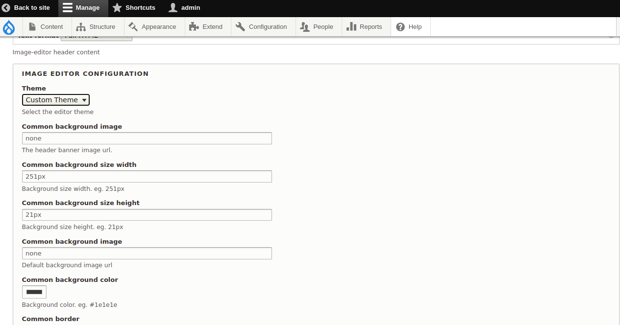Click the Drupal drop logo
This screenshot has width=620, height=325.
(9, 27)
